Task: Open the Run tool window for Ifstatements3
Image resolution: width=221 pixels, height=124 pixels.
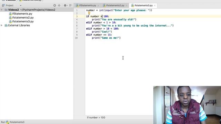Action: (13, 122)
